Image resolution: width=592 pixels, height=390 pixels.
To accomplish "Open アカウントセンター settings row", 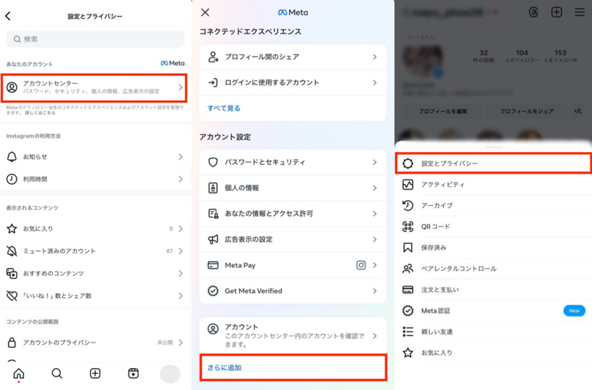I will click(95, 87).
